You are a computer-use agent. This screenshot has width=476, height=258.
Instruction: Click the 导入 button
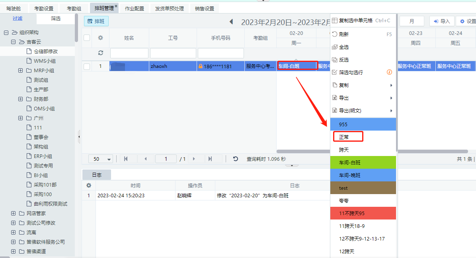(x=441, y=21)
